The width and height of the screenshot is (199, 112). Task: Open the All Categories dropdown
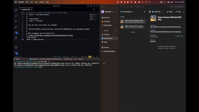coord(127,12)
